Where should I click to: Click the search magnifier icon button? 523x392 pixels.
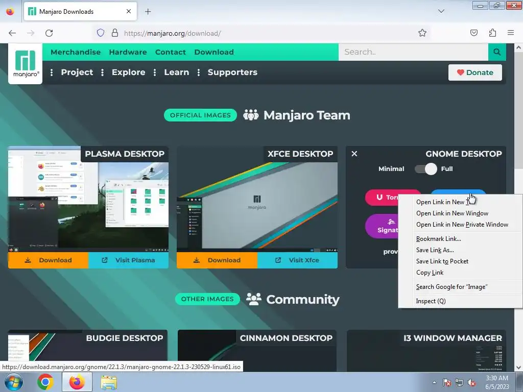[x=497, y=52]
